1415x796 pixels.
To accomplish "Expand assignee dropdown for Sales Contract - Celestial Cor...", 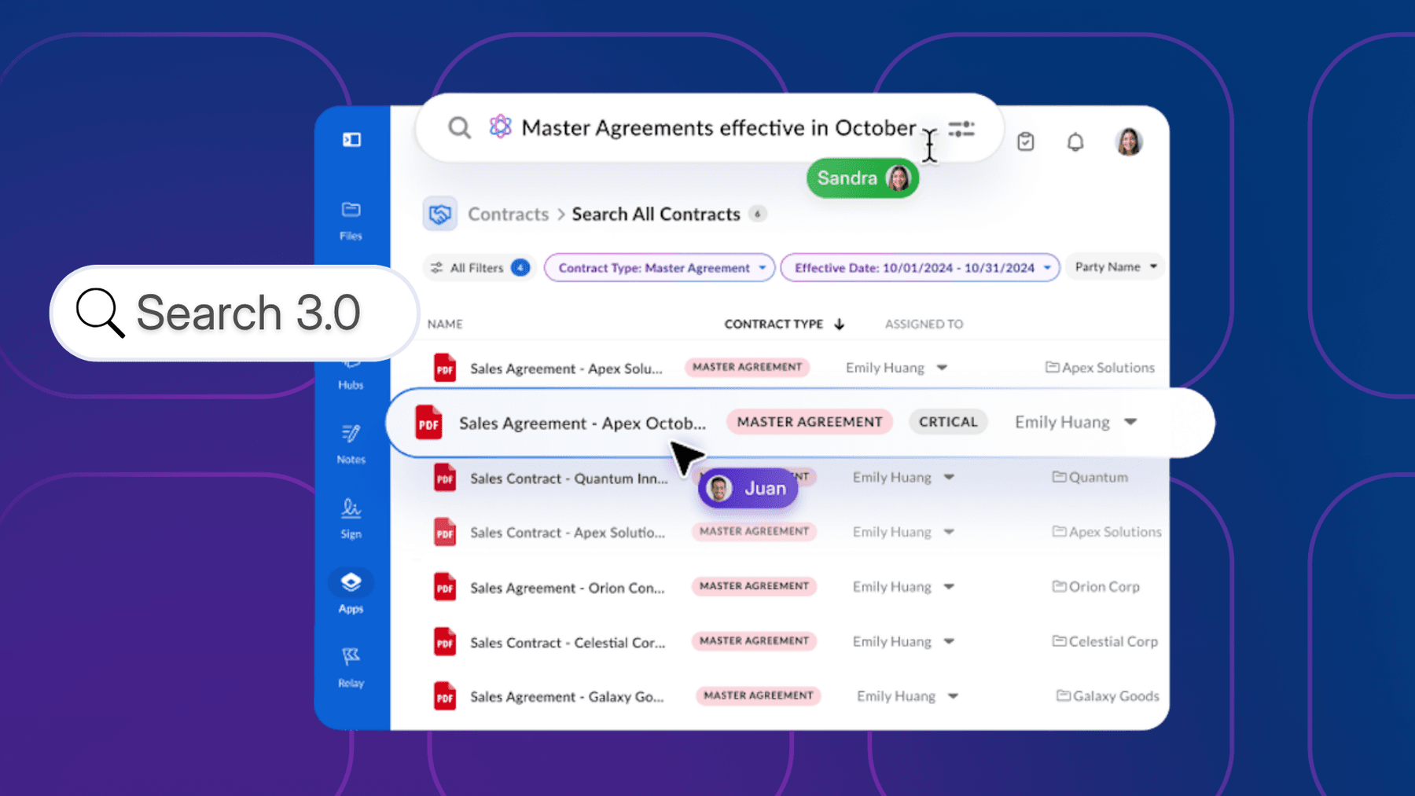I will (x=949, y=641).
